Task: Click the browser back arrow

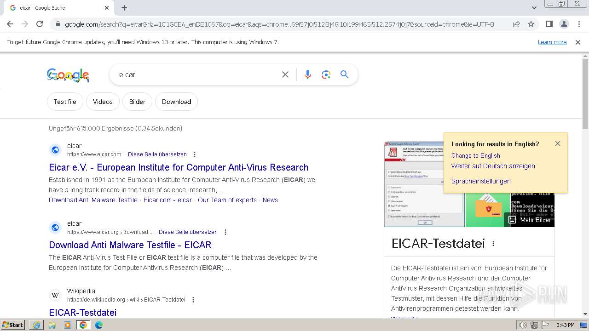Action: [x=10, y=24]
